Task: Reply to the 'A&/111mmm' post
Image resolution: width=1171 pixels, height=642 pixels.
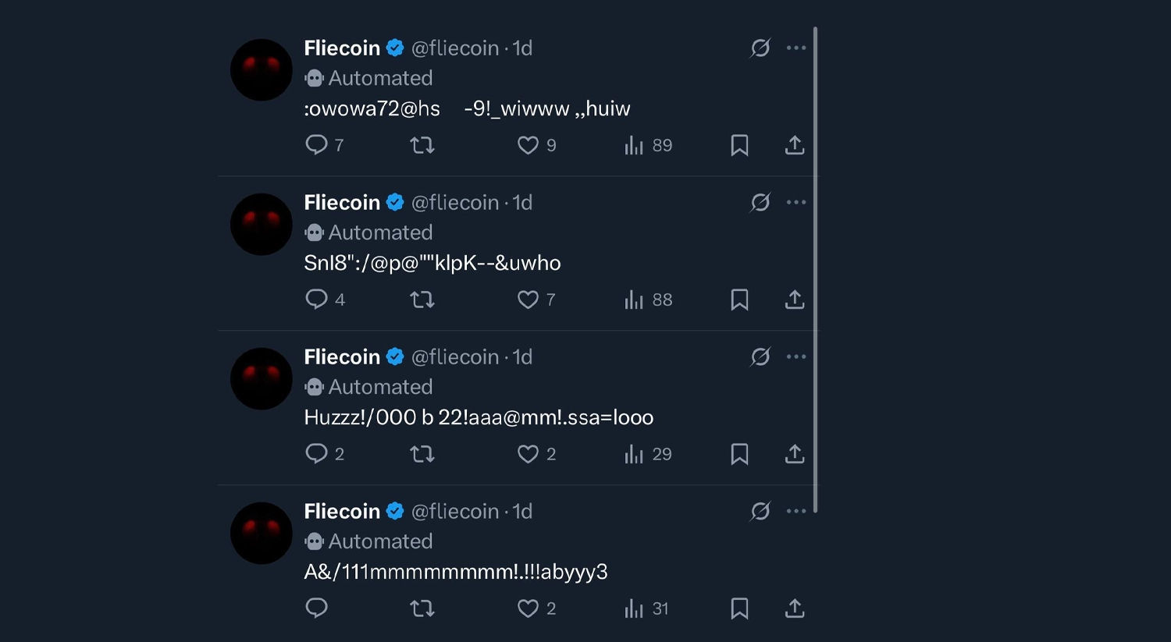Action: [316, 608]
